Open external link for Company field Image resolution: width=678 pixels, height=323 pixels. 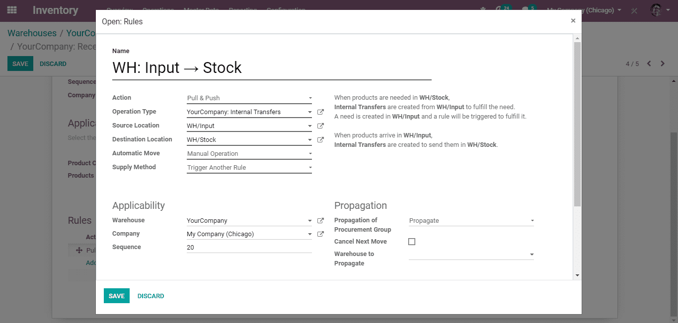pos(320,234)
